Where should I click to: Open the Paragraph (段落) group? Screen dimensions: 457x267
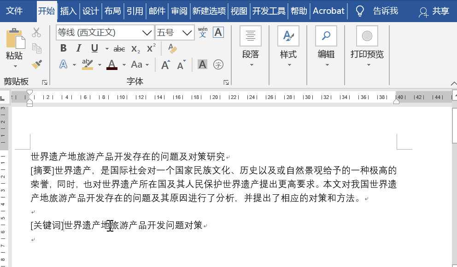tap(250, 46)
